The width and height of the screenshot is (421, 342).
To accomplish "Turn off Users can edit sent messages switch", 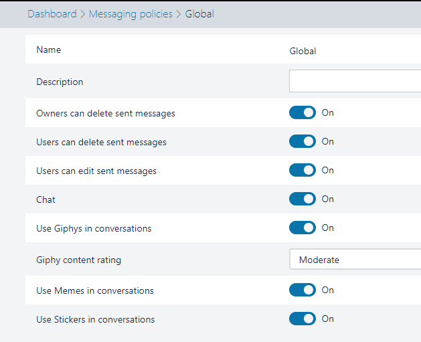I will click(303, 170).
